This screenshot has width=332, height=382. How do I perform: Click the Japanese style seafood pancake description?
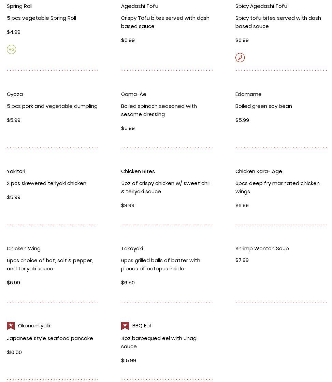[x=50, y=338]
